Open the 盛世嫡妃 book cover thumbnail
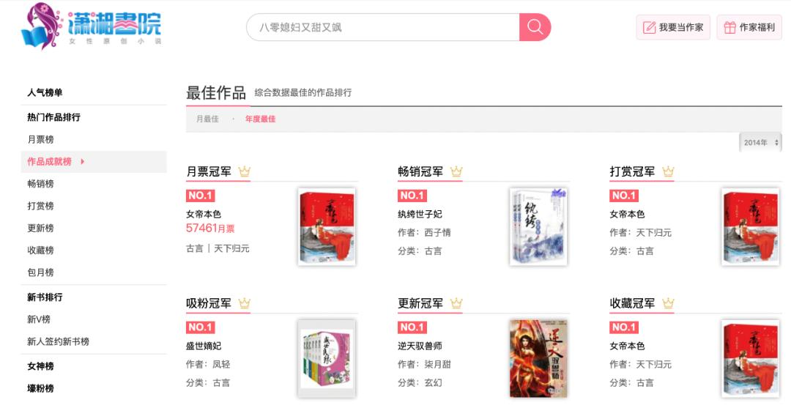The image size is (791, 408). 327,359
